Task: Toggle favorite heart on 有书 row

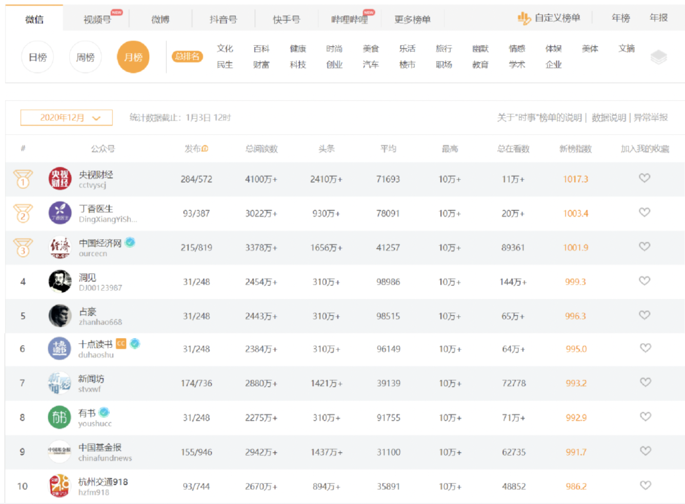Action: pos(645,416)
